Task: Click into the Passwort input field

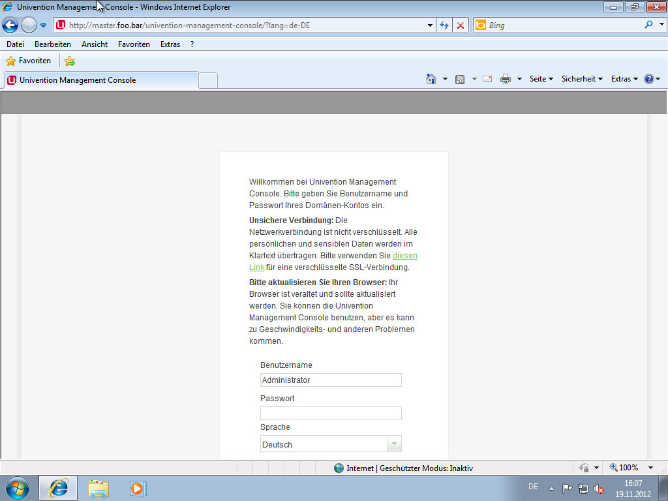Action: point(331,413)
